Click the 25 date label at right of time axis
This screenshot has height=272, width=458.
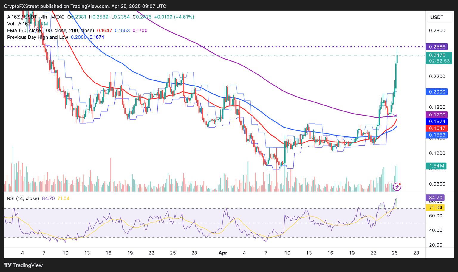click(x=394, y=253)
